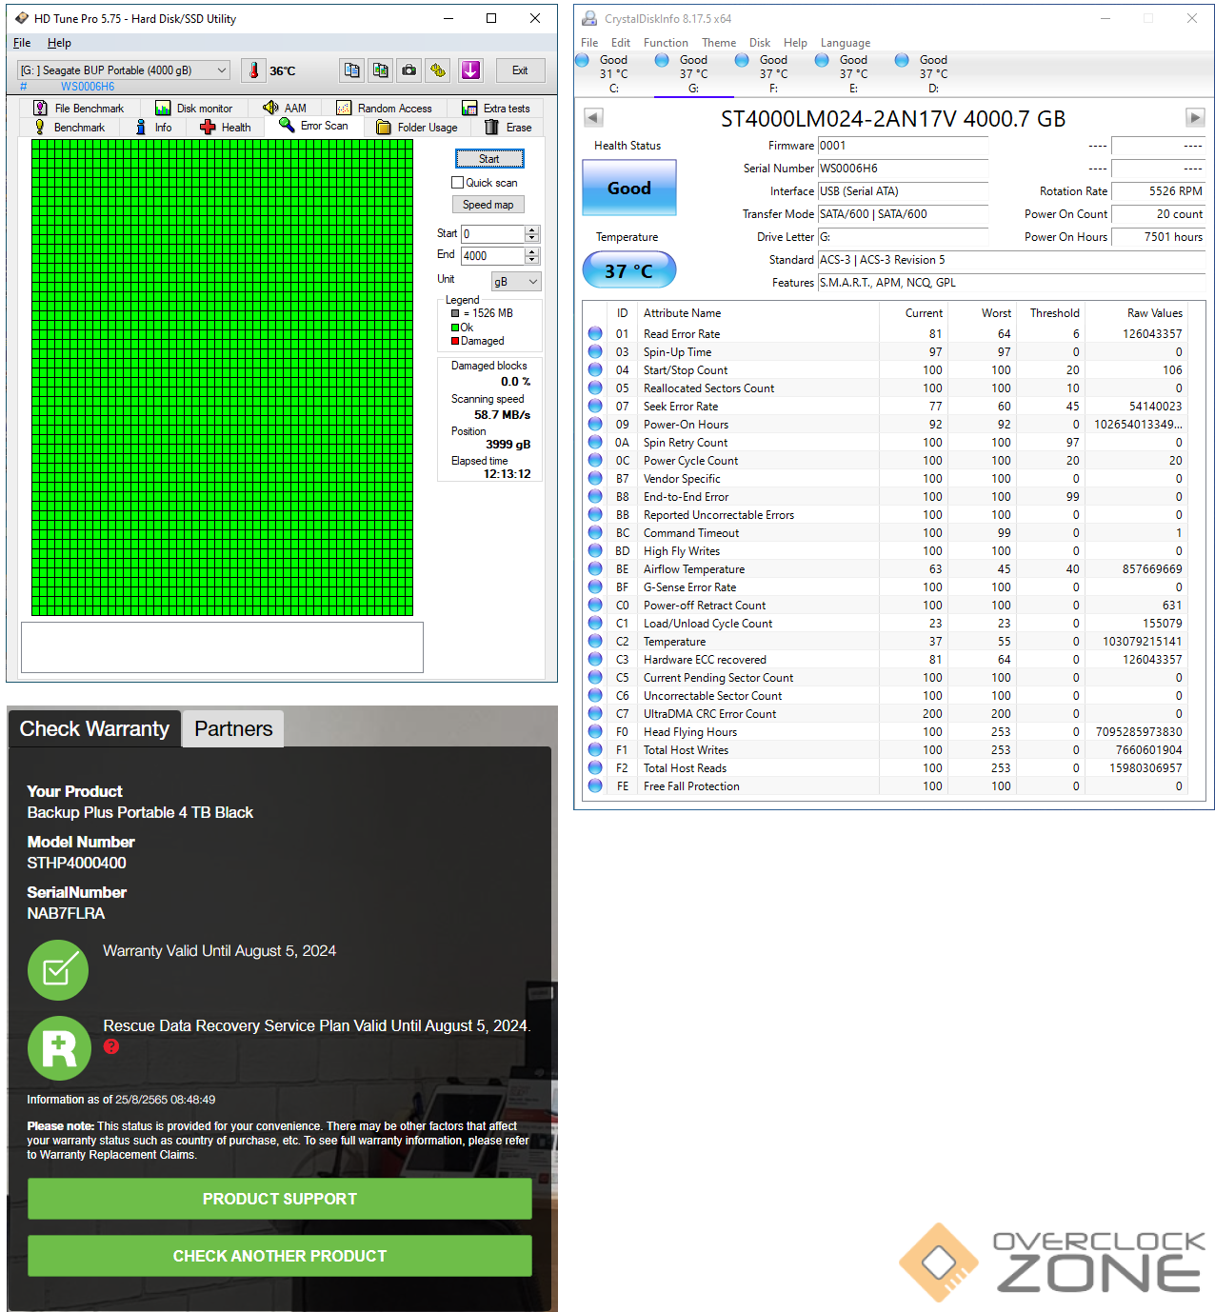Viewport: 1215px width, 1312px height.
Task: Click the purple download arrow icon
Action: click(470, 70)
